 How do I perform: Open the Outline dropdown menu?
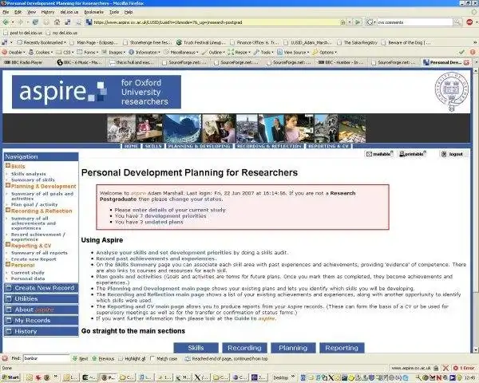point(213,52)
